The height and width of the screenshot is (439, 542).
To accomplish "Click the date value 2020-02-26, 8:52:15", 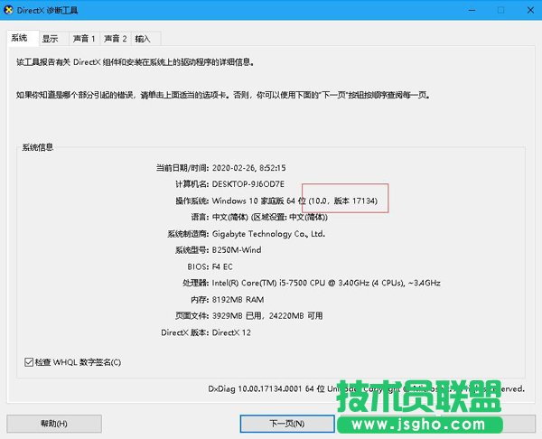I will tap(249, 168).
